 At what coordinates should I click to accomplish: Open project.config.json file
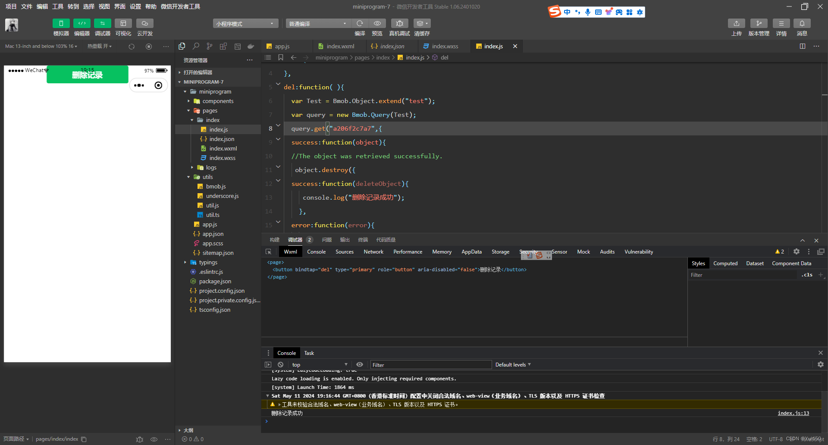coord(222,291)
